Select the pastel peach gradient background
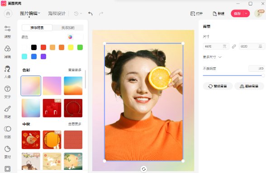 click(x=31, y=86)
